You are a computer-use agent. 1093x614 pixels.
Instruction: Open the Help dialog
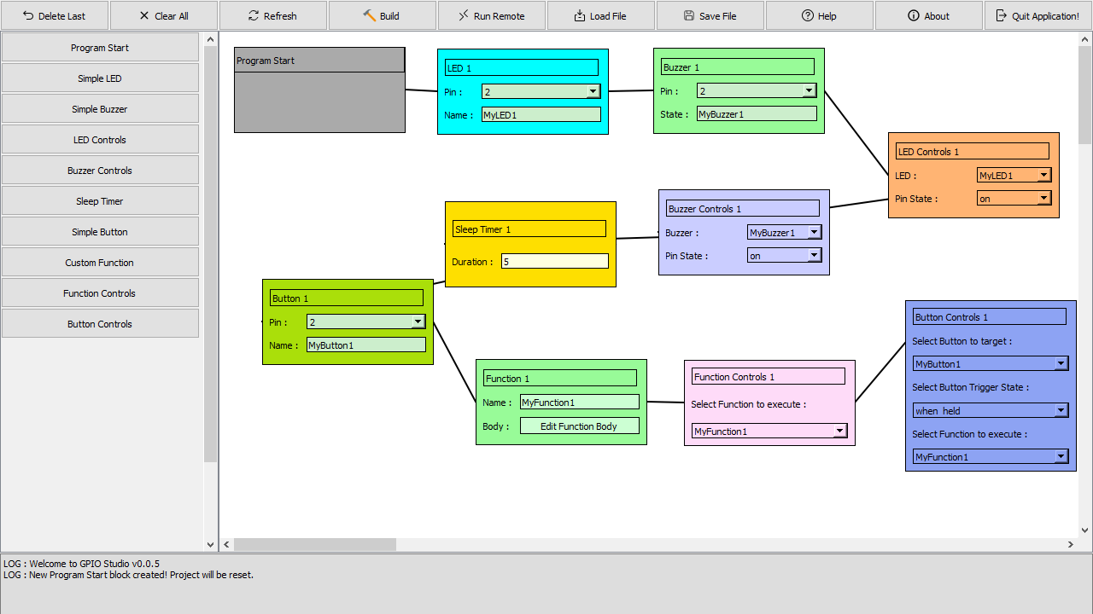[x=819, y=14]
